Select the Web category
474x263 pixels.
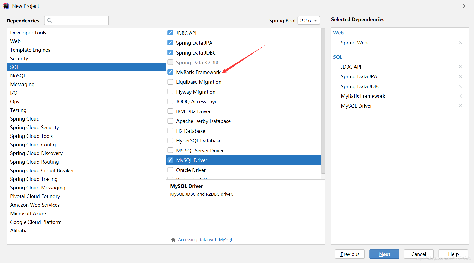[x=86, y=41]
